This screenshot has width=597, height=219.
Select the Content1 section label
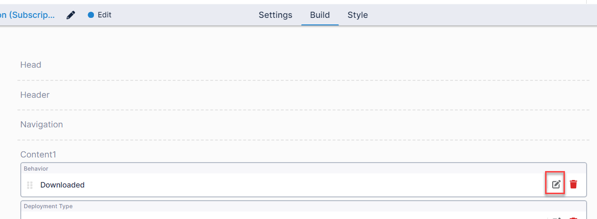click(x=38, y=155)
